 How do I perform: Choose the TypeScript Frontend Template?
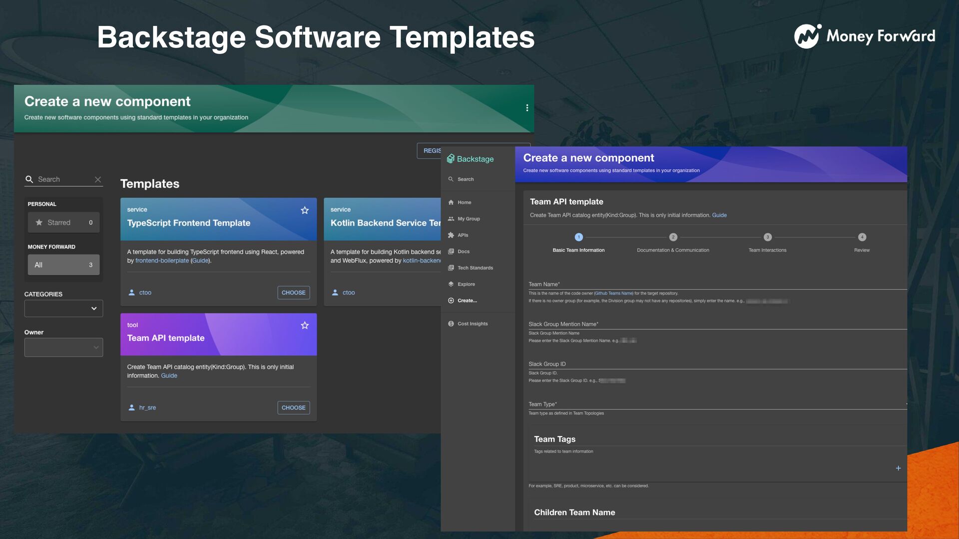point(294,292)
